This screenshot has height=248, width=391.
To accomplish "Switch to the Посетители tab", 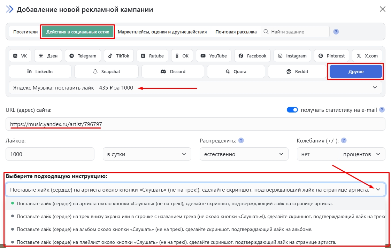I will click(x=25, y=32).
